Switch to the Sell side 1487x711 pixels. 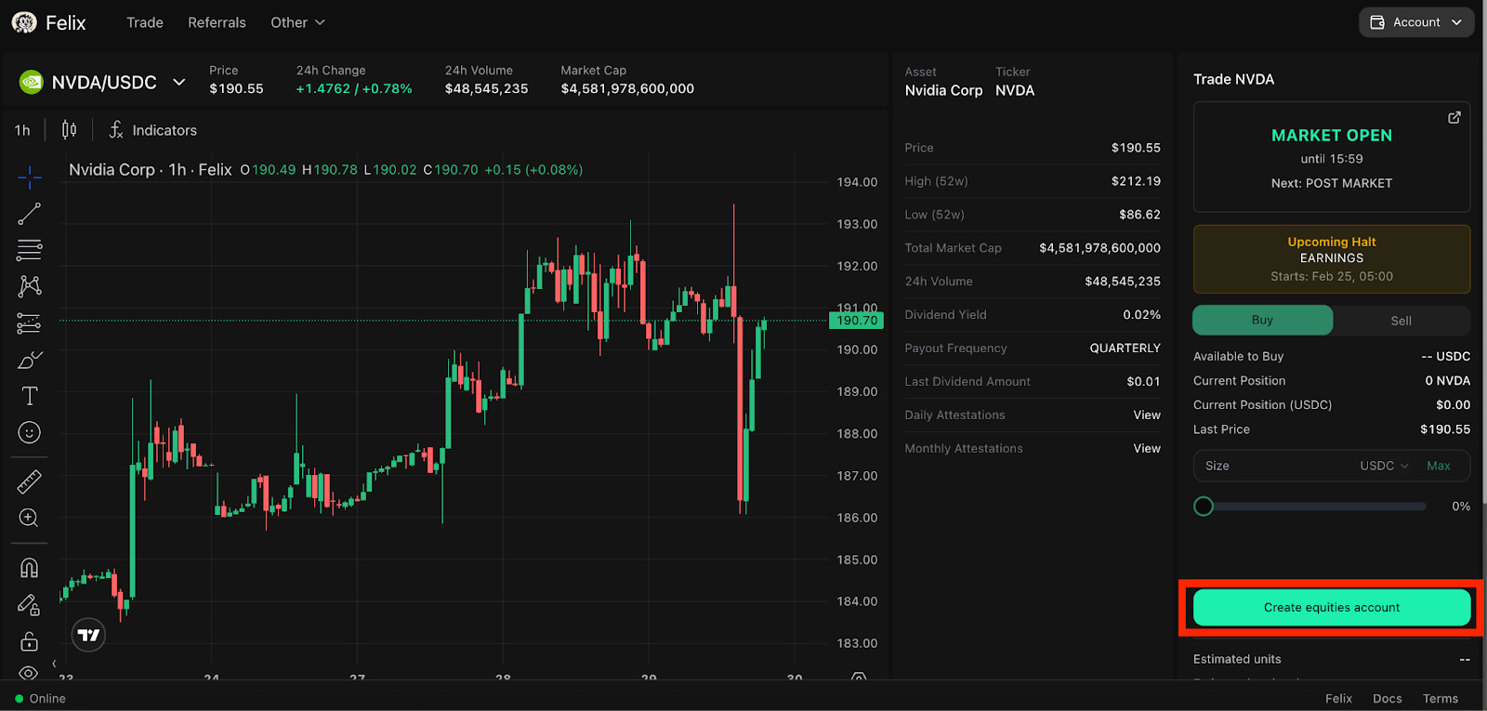point(1401,321)
